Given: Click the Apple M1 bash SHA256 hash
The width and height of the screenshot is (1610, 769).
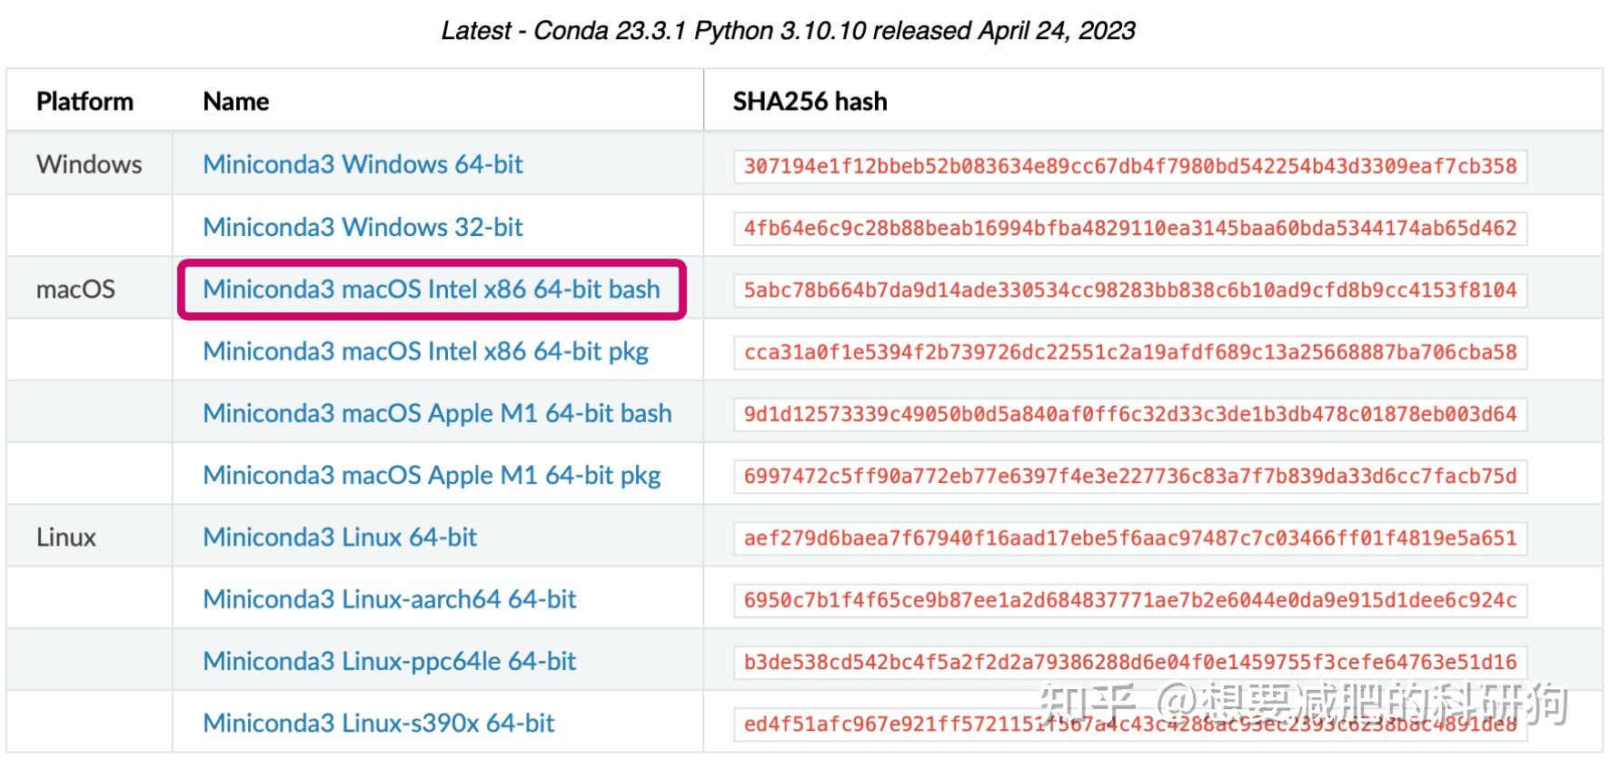Looking at the screenshot, I should pyautogui.click(x=1129, y=414).
